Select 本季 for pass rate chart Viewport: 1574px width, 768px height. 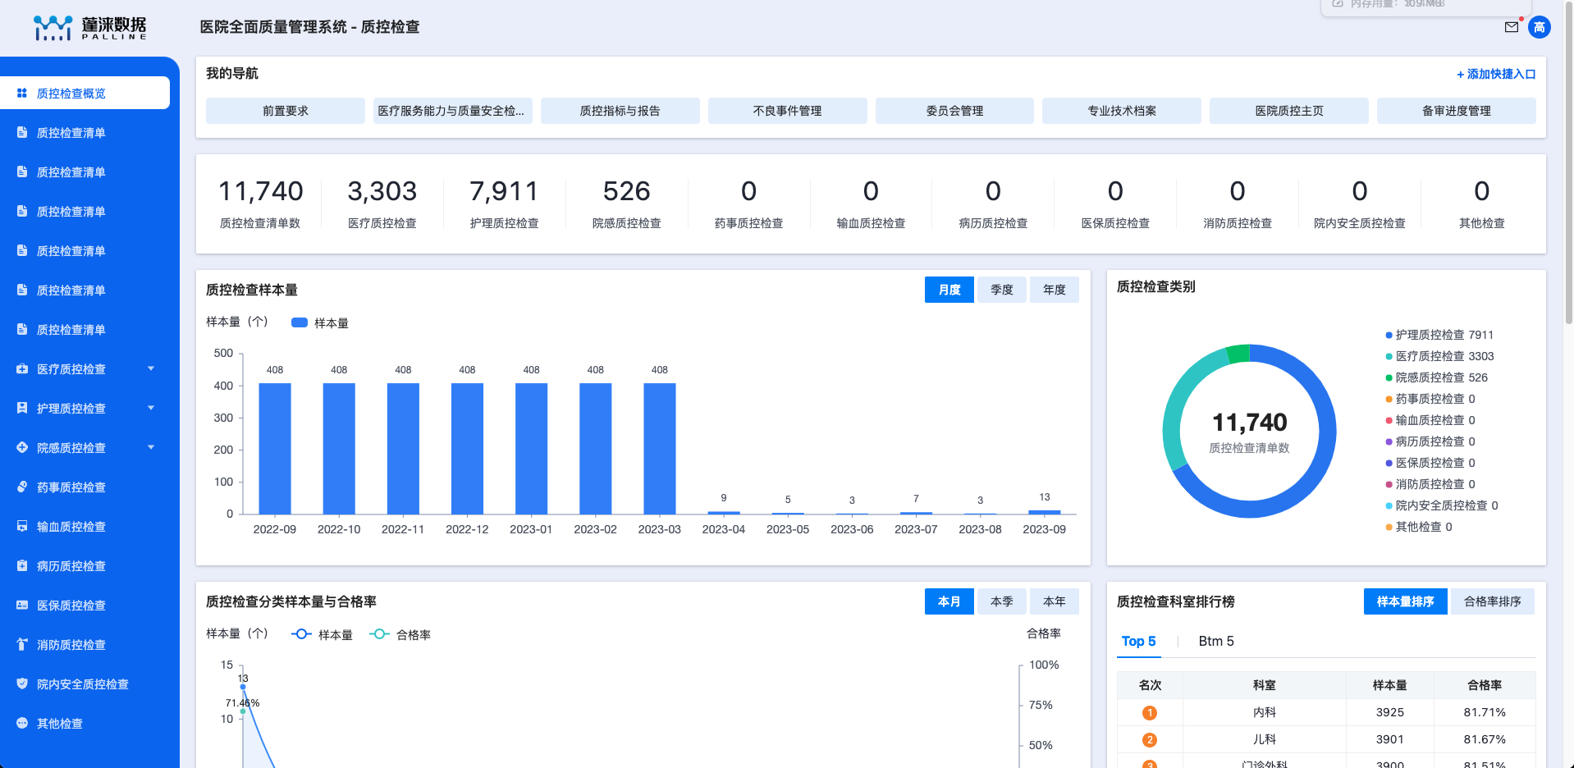point(1002,601)
